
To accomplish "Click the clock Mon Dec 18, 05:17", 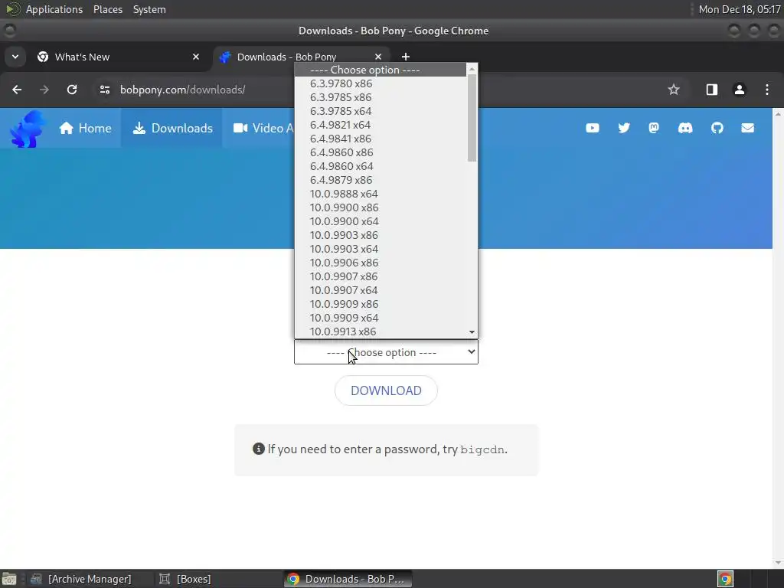I will pos(739,9).
